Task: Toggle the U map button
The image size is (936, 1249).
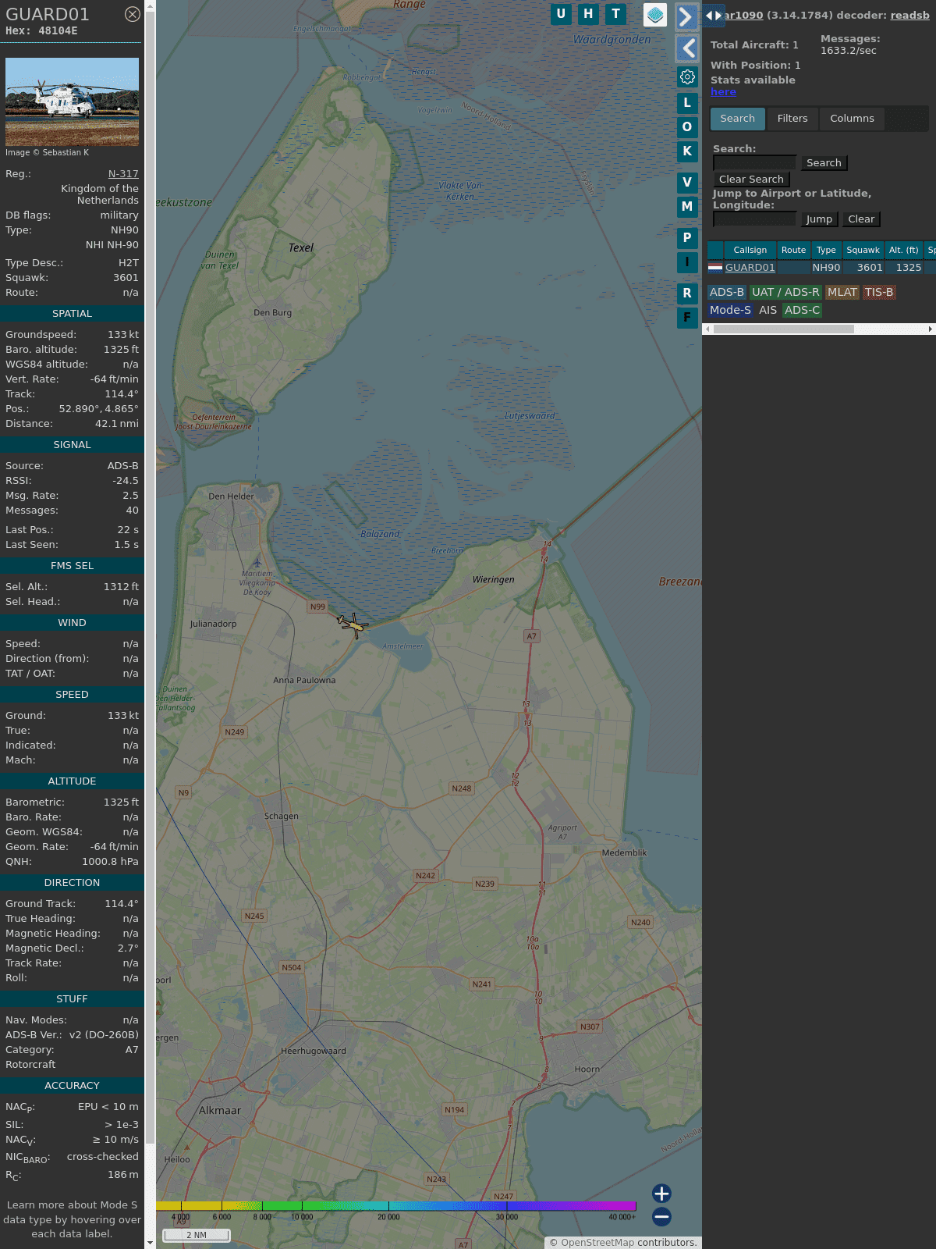Action: click(x=561, y=14)
